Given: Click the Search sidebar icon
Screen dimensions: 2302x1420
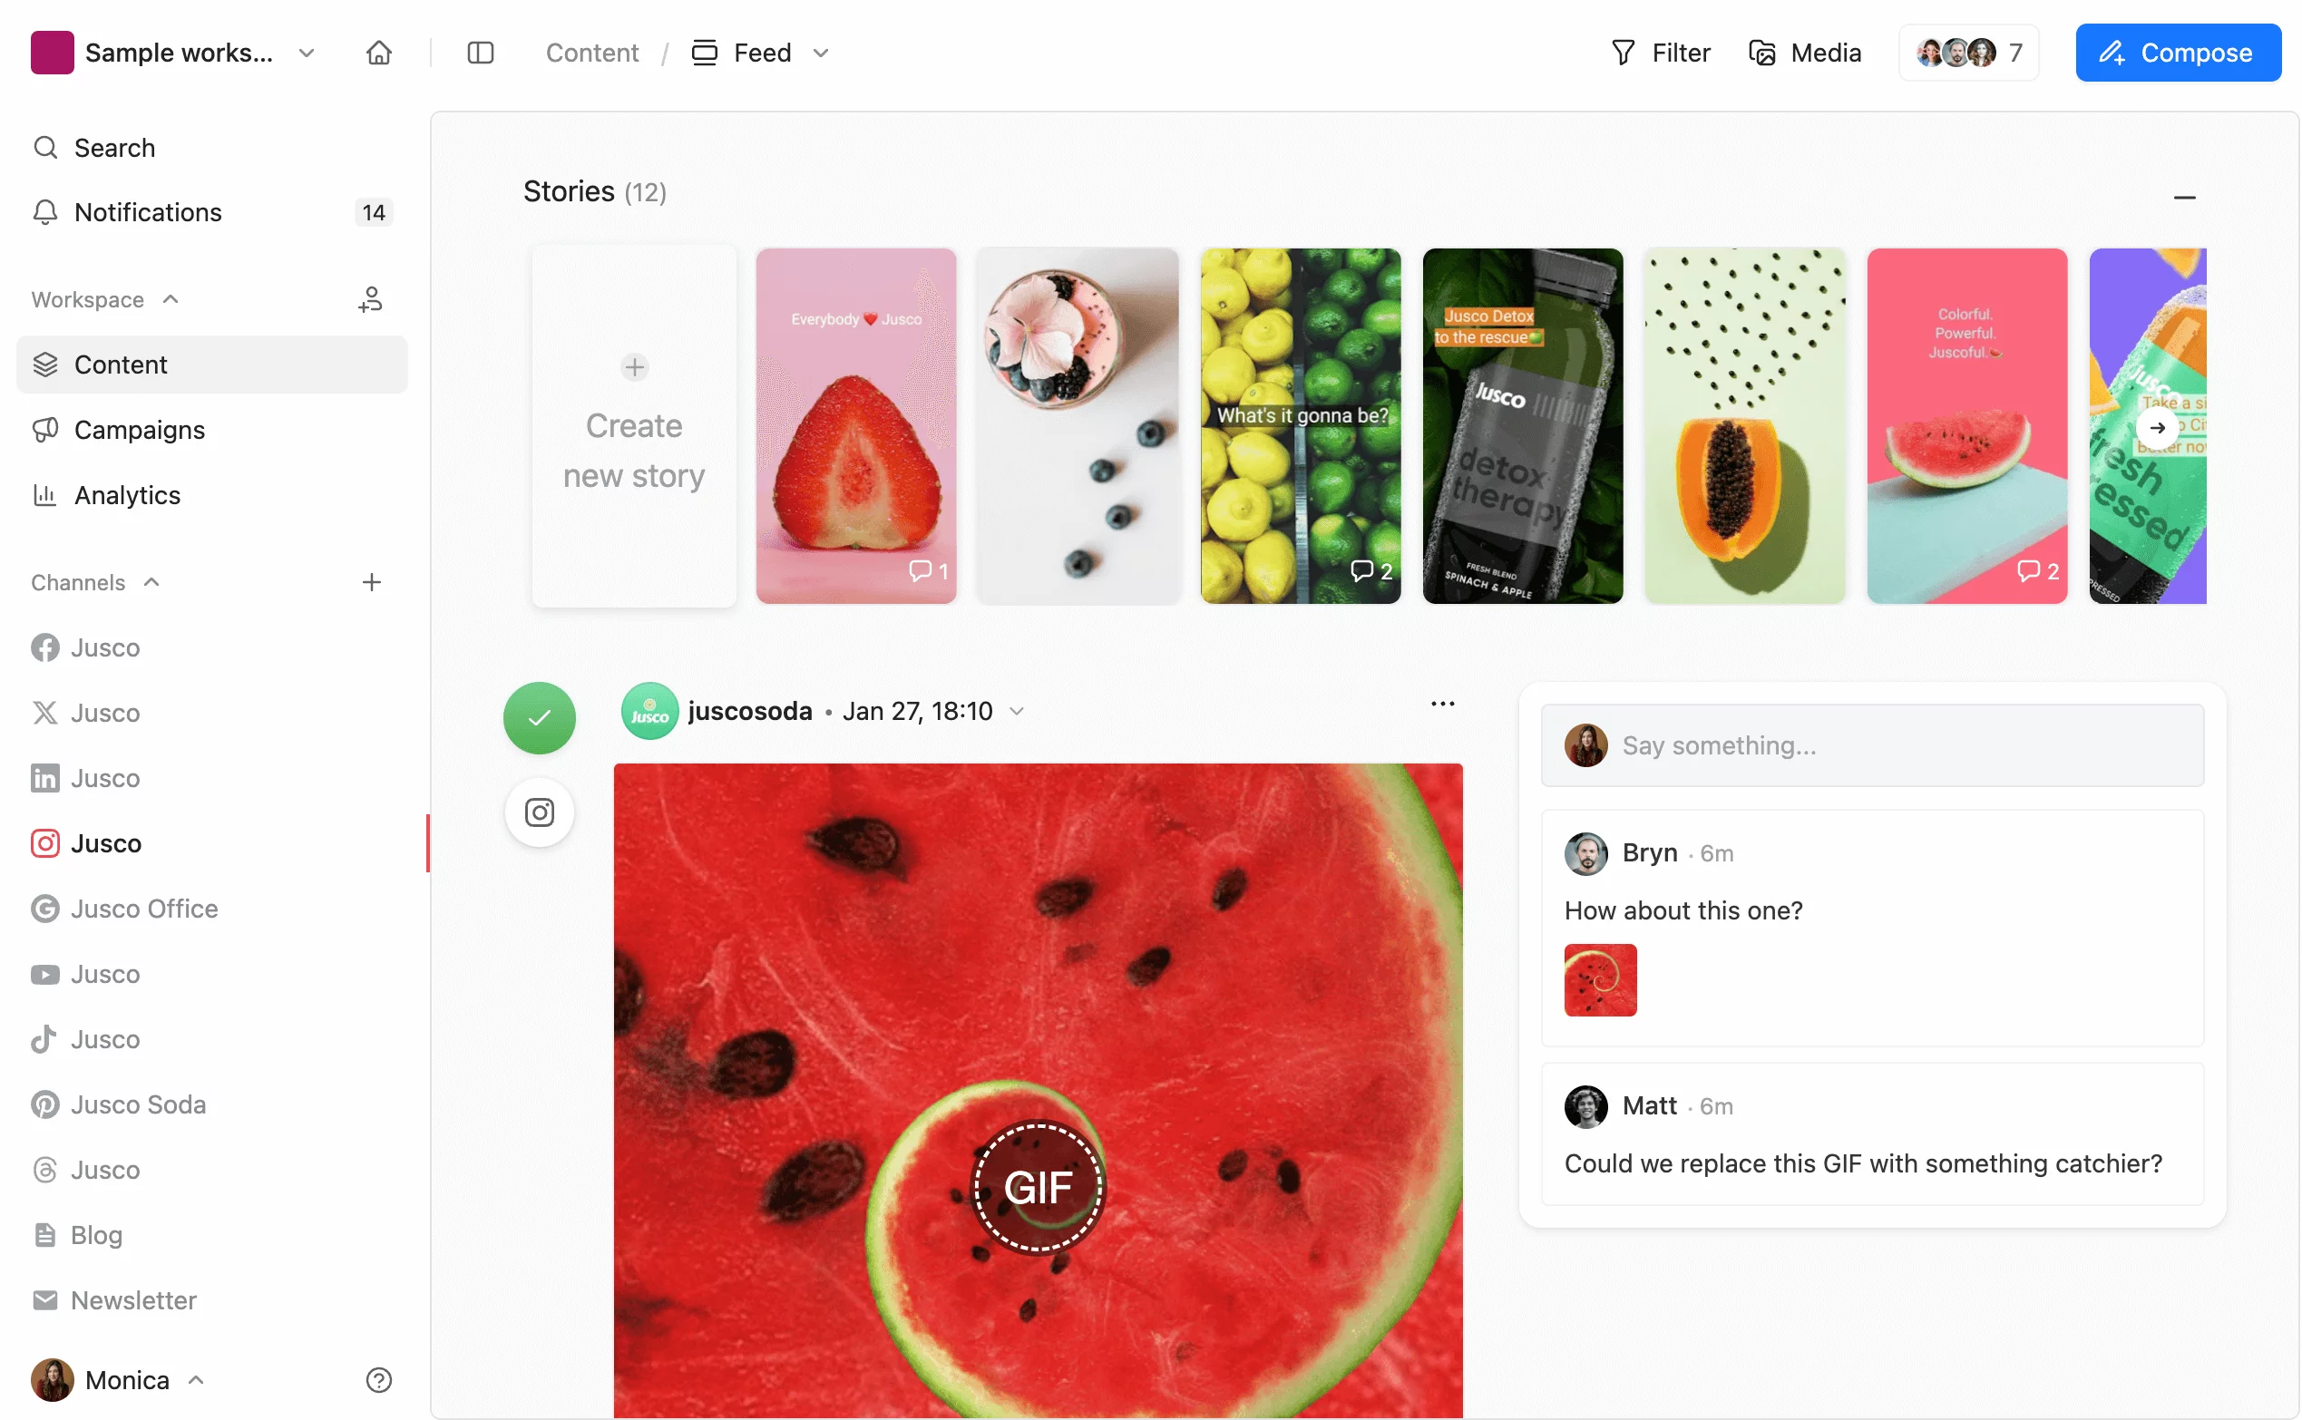Looking at the screenshot, I should 46,146.
